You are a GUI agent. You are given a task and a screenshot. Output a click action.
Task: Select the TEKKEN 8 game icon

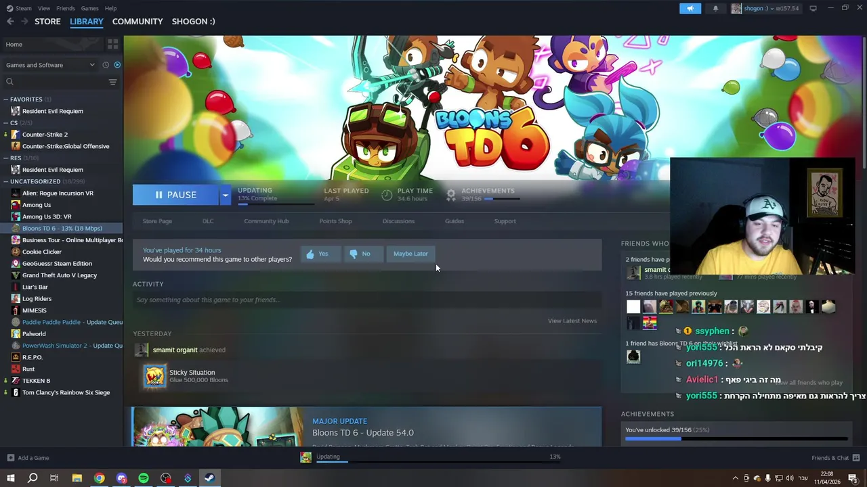point(16,381)
